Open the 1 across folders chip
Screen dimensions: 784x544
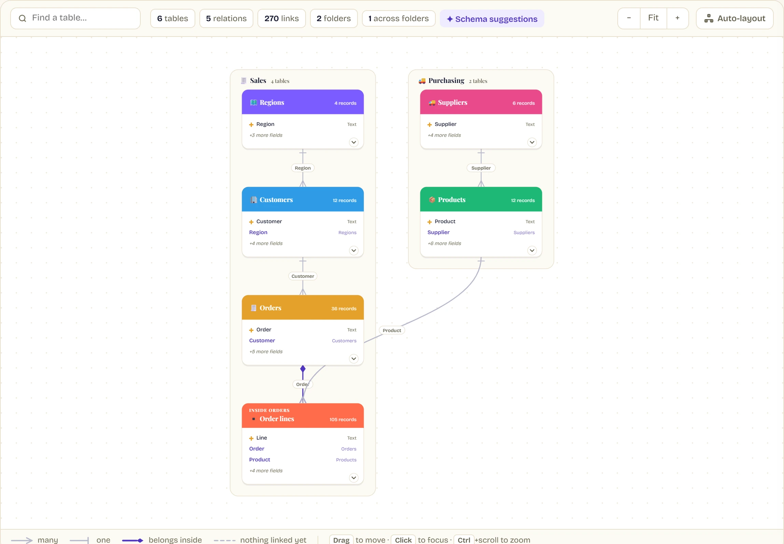click(399, 18)
